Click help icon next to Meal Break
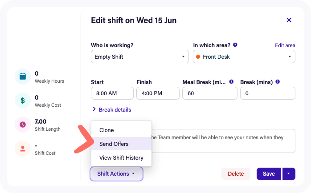Image resolution: width=311 pixels, height=193 pixels. [231, 81]
